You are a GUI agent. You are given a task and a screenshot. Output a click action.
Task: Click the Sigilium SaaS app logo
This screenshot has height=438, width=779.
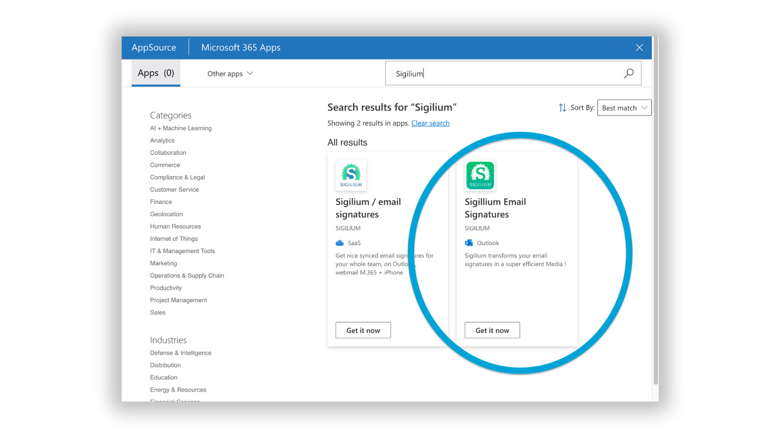click(351, 175)
